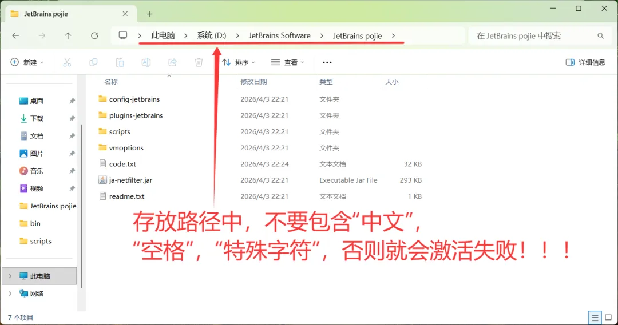The image size is (618, 325).
Task: Select 此电脑 in the navigation pane
Action: click(39, 276)
